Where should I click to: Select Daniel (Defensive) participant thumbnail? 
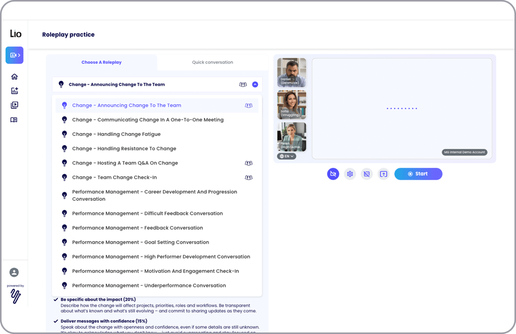pos(292,72)
